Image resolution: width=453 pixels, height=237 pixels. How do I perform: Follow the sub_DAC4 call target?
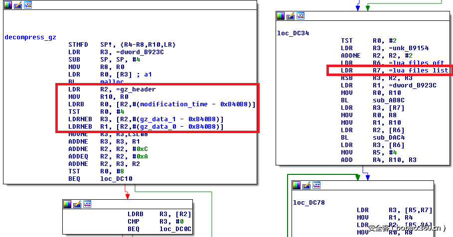coord(389,138)
